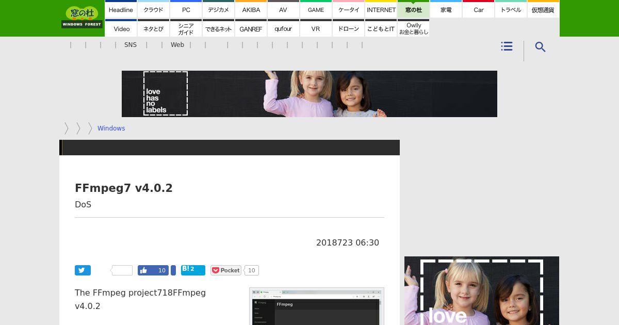
Task: Click the love has no labels banner
Action: click(309, 94)
